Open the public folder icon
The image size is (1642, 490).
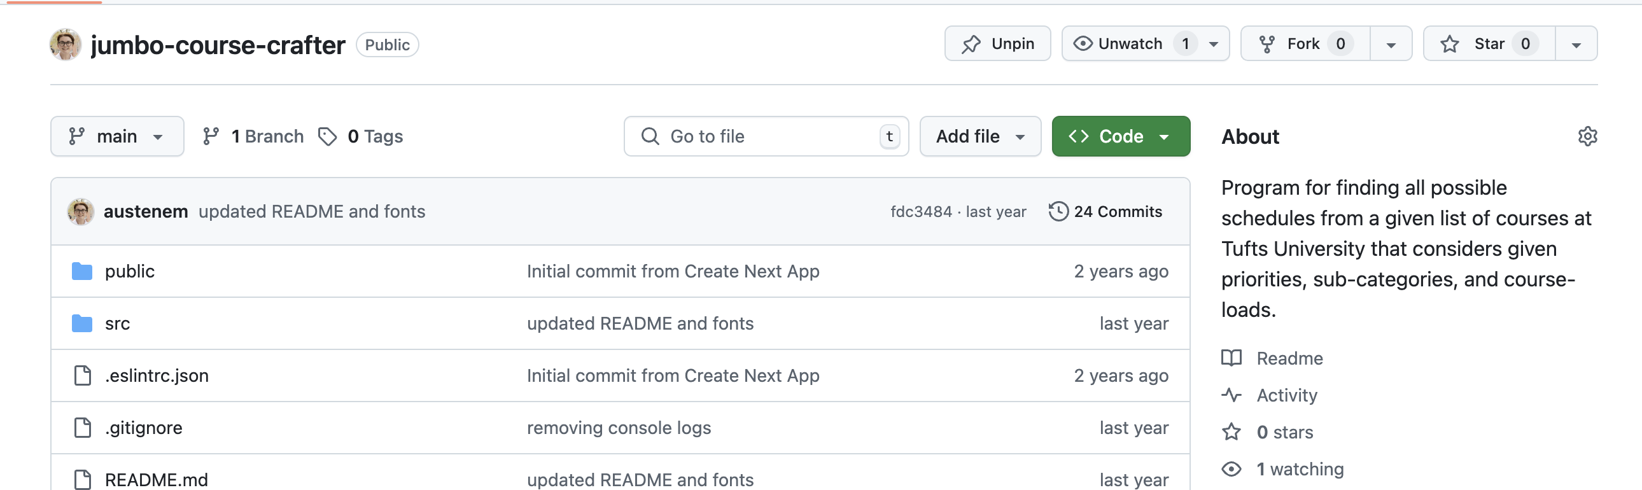[x=82, y=272]
